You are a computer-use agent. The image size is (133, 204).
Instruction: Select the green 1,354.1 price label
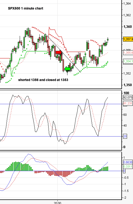[x=128, y=61]
